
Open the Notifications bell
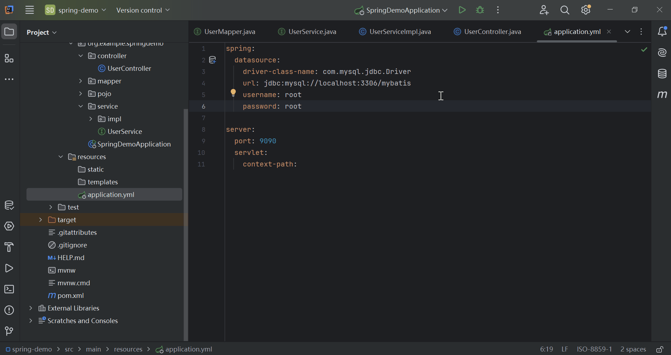(x=662, y=32)
